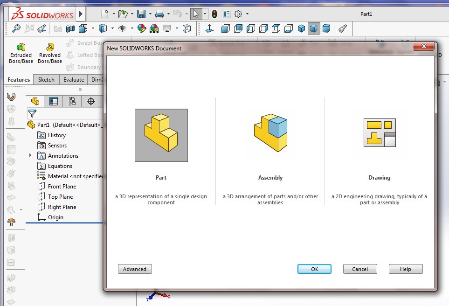The height and width of the screenshot is (306, 449).
Task: Open the Open file dropdown arrow
Action: (132, 14)
